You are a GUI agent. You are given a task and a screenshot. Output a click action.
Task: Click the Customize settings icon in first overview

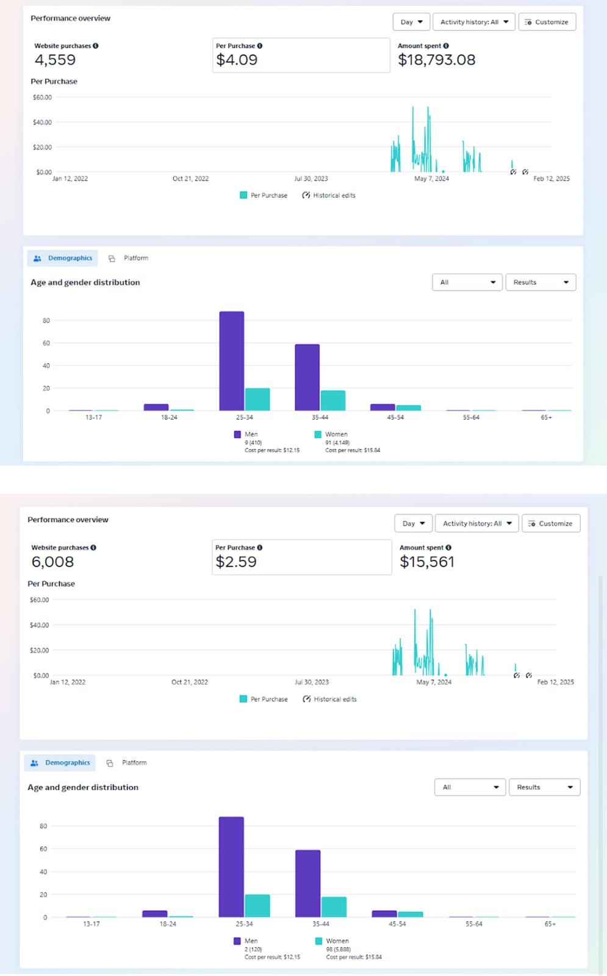pos(528,22)
